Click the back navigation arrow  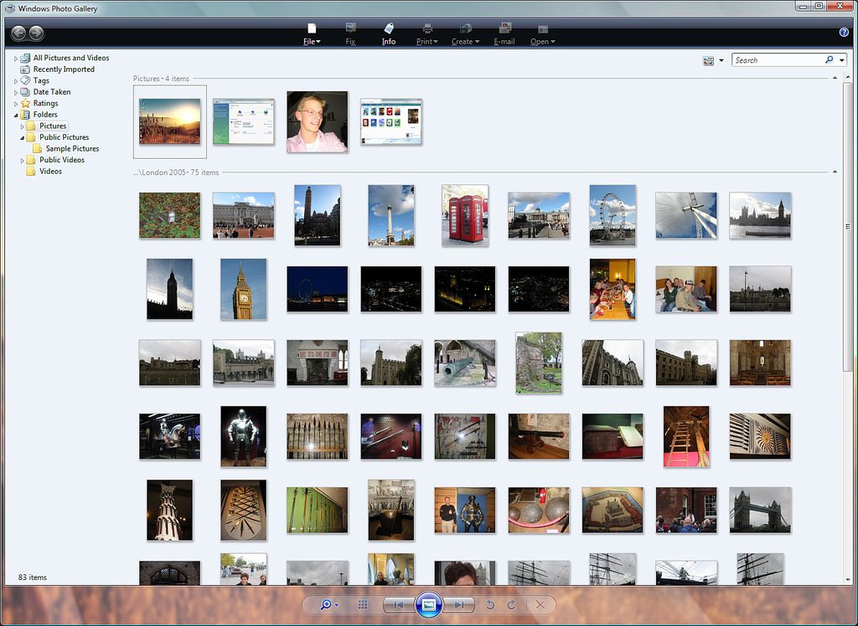[18, 33]
